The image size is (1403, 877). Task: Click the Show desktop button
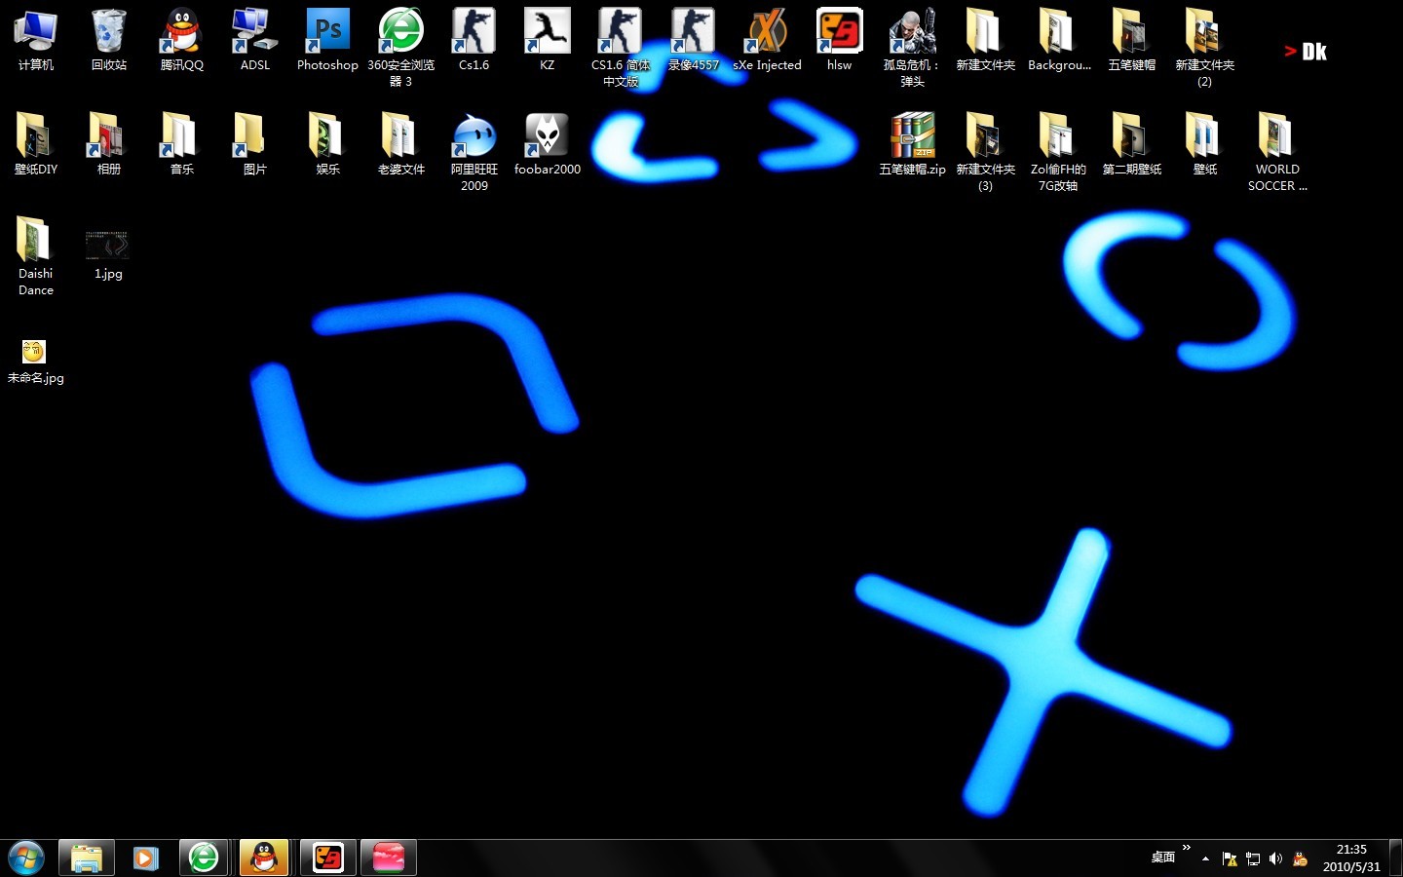click(1395, 858)
